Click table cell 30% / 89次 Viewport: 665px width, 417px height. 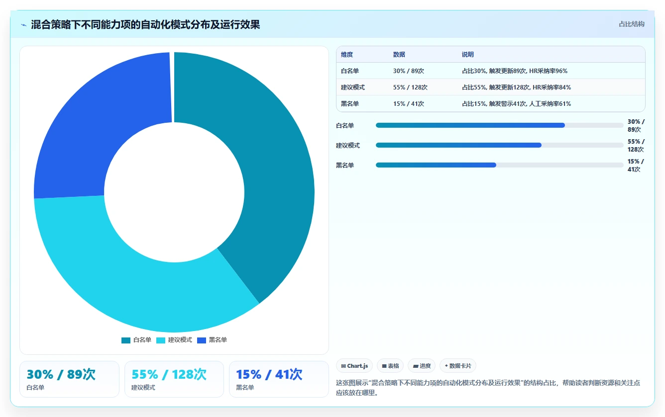click(x=408, y=71)
